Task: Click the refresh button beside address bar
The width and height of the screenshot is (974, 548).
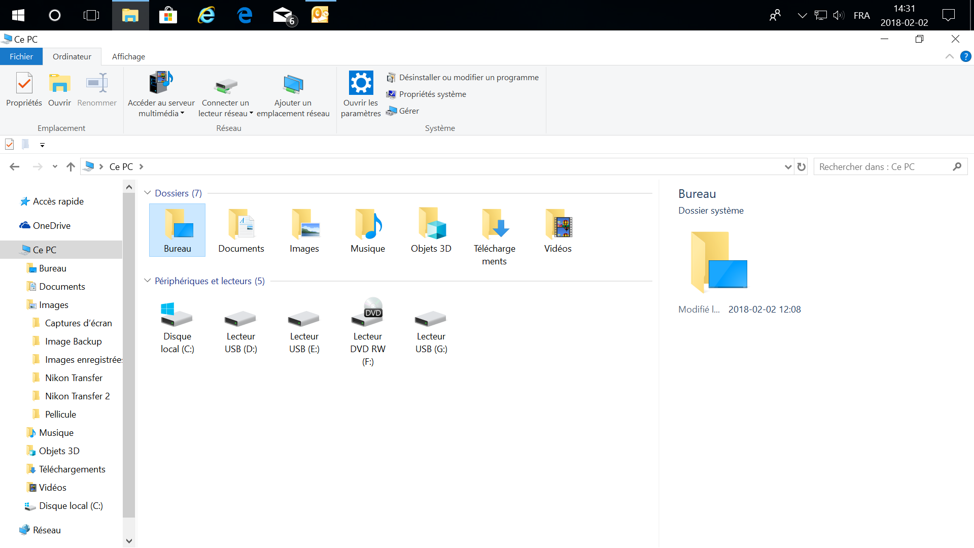Action: [802, 167]
